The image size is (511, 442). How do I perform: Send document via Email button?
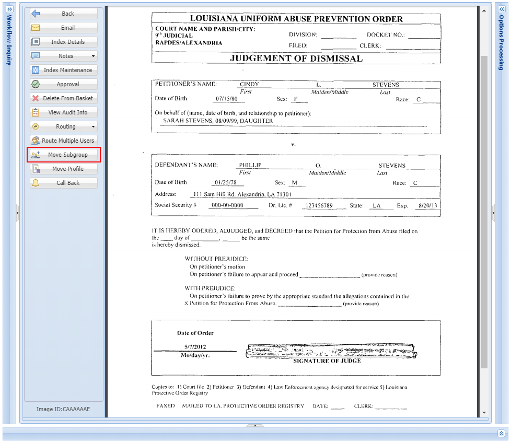[x=64, y=28]
